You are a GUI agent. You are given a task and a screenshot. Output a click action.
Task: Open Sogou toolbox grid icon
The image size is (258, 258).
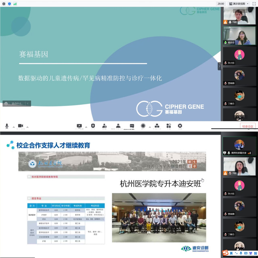(256, 253)
